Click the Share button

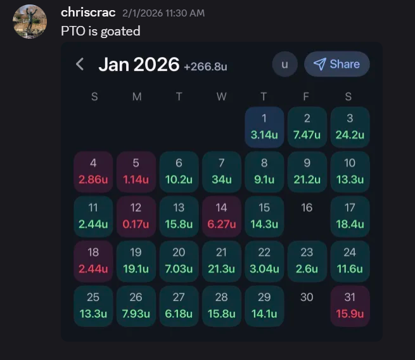(336, 64)
